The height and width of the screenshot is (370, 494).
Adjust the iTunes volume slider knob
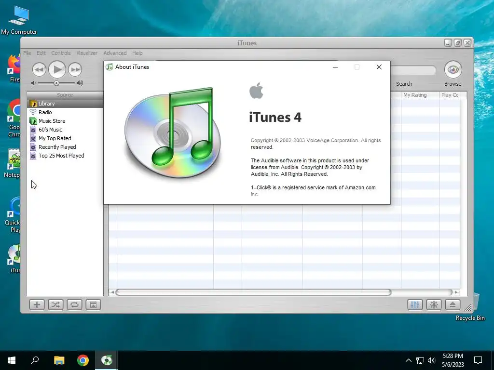(56, 83)
